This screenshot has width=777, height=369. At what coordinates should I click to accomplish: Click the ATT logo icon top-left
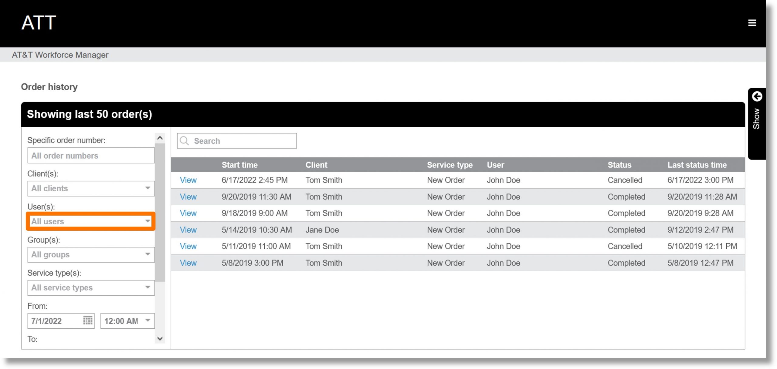pyautogui.click(x=38, y=23)
